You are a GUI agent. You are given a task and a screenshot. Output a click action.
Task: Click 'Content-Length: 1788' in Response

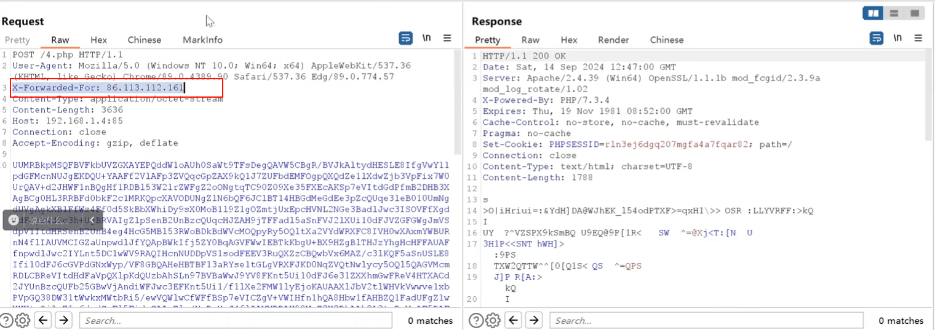click(538, 178)
